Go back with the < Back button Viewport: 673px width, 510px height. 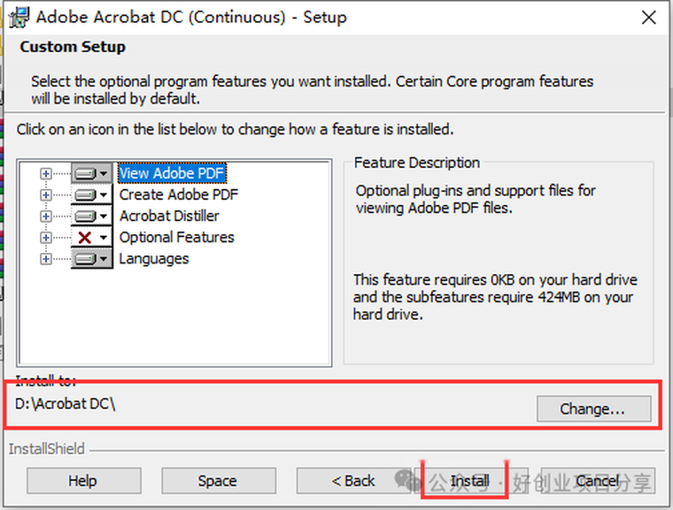coord(352,481)
